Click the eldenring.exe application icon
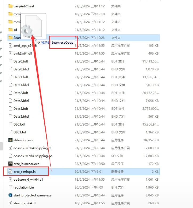Screen dimensions: 193x208 point(10,140)
